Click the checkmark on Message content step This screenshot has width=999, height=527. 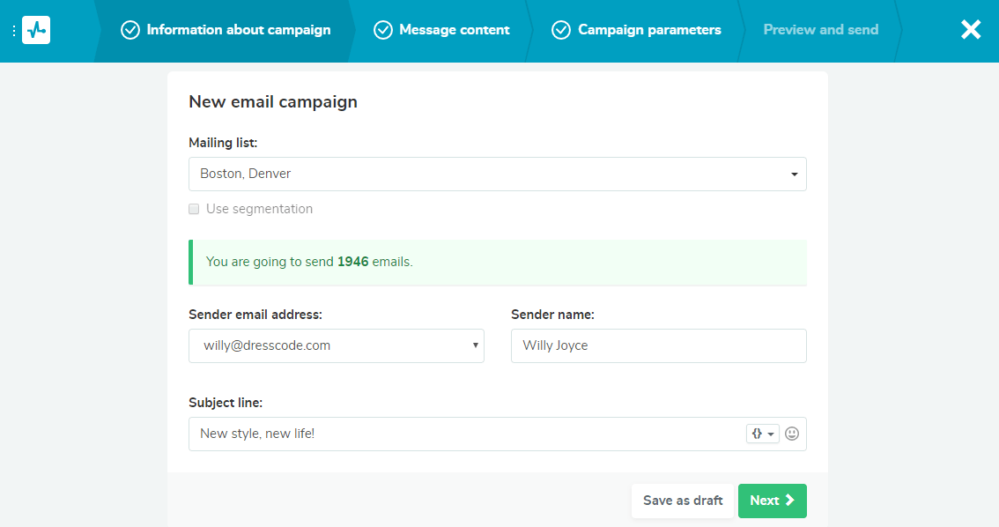383,29
